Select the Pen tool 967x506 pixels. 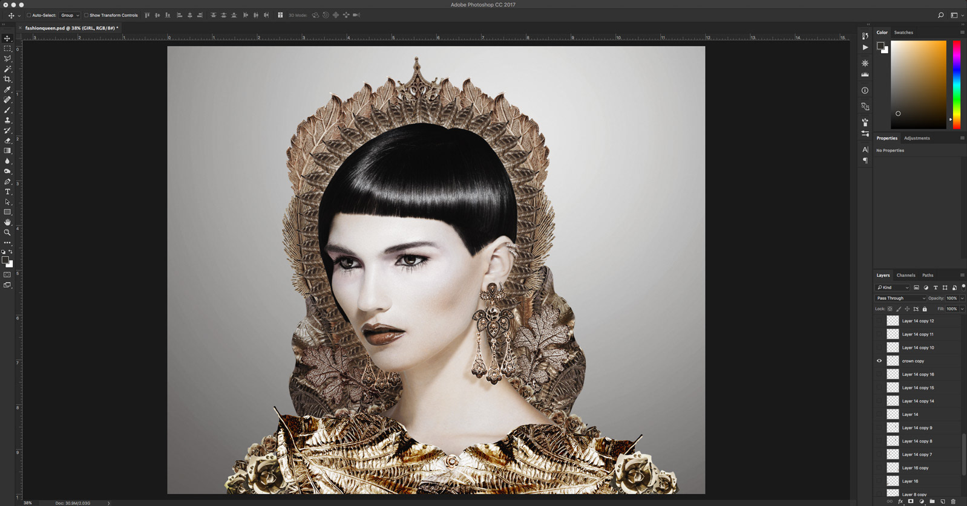click(x=7, y=181)
